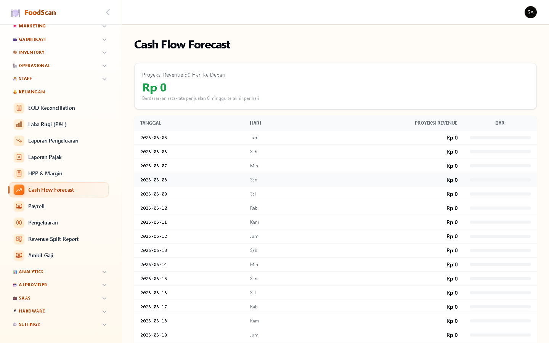
Task: Collapse the sidebar with the back arrow
Action: tap(108, 12)
